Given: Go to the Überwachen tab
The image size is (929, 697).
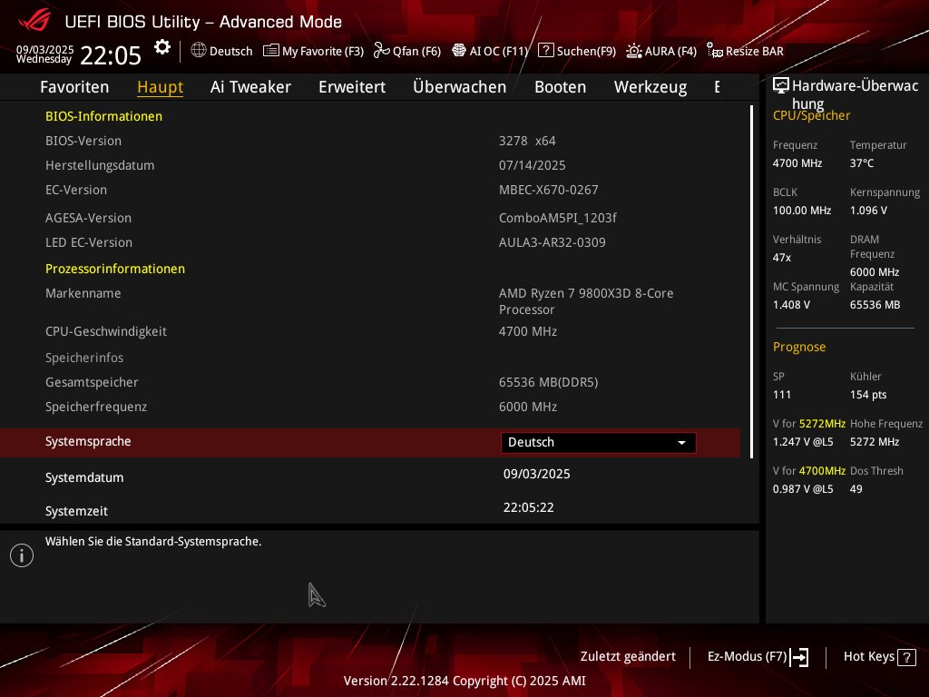Looking at the screenshot, I should [460, 87].
